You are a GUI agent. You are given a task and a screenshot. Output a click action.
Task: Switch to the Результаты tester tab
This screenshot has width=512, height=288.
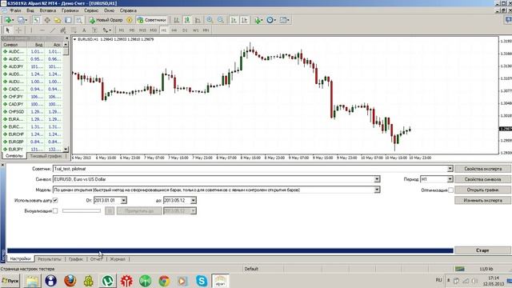click(x=50, y=259)
